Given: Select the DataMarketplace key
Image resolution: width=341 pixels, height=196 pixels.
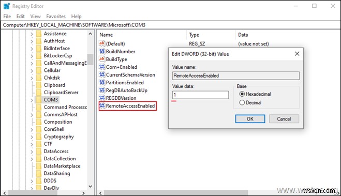Looking at the screenshot, I should tap(62, 166).
